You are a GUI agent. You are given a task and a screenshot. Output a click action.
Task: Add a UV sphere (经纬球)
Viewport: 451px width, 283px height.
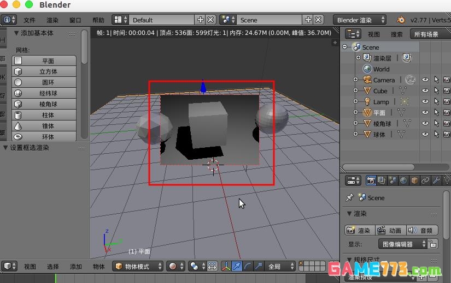(44, 93)
